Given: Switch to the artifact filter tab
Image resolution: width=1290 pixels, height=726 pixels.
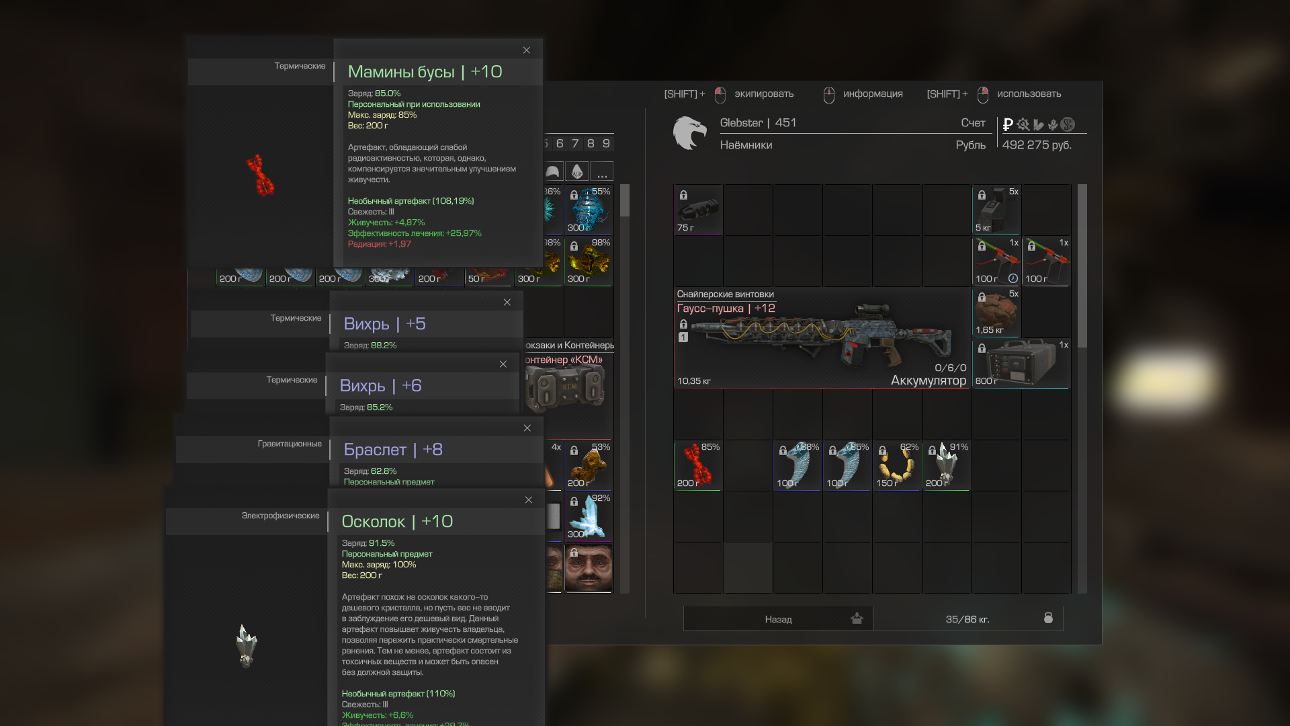Looking at the screenshot, I should pos(577,171).
